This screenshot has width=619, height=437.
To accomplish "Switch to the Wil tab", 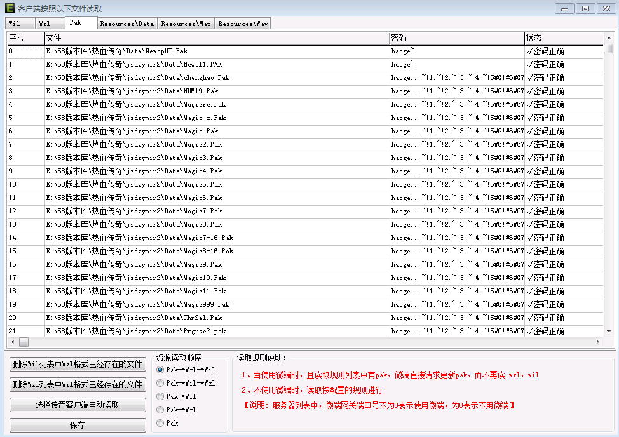I will point(17,24).
